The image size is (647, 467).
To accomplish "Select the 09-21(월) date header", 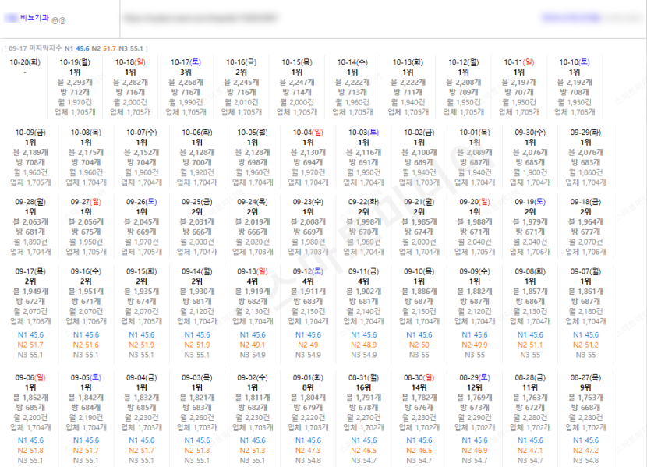I will click(419, 202).
